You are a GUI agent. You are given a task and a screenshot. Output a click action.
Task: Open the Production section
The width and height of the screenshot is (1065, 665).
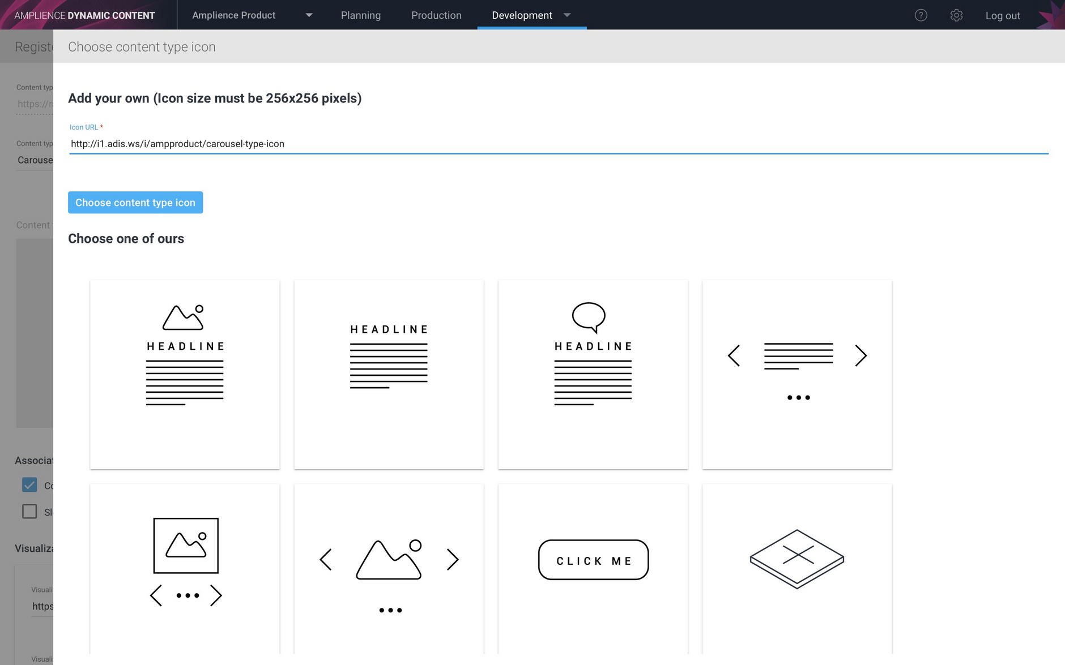[x=436, y=15]
